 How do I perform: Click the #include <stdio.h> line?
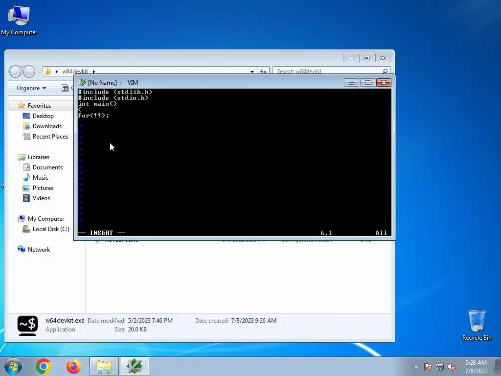click(113, 98)
